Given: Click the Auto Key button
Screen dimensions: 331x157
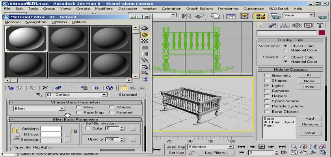Looking at the screenshot, I should click(x=176, y=147).
